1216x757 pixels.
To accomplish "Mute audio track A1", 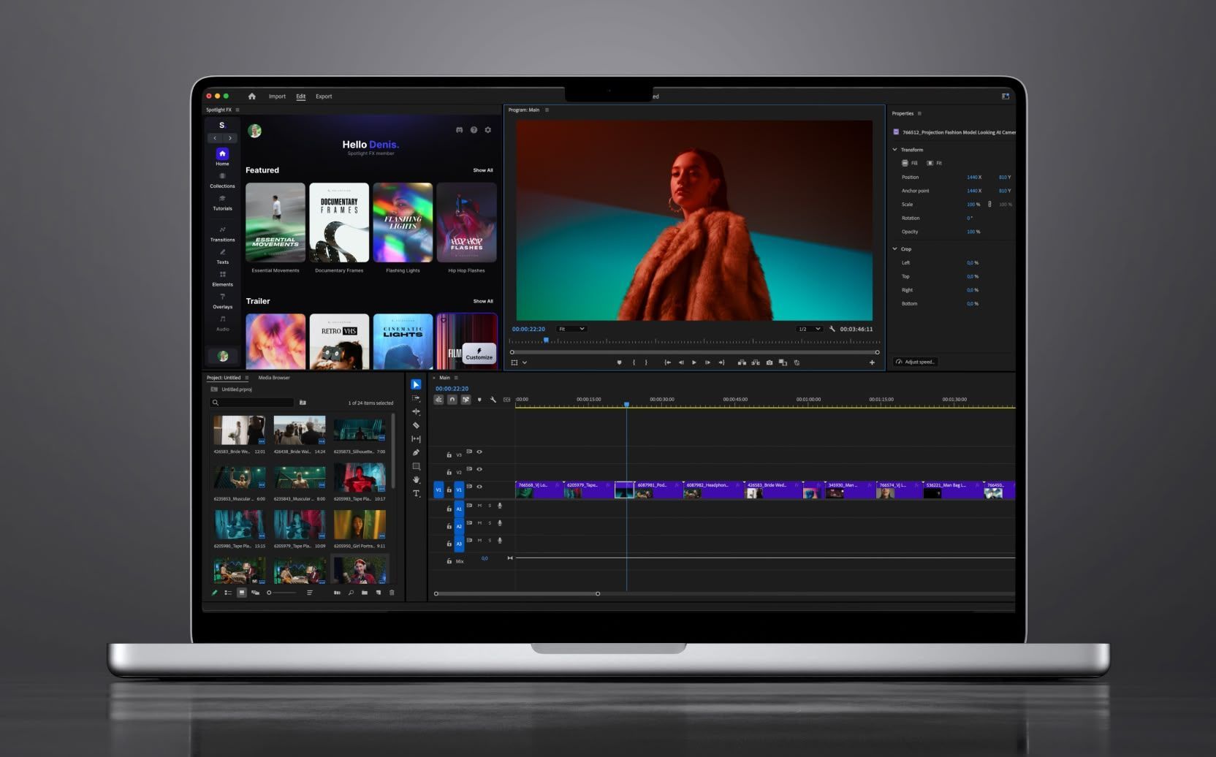I will click(x=479, y=506).
